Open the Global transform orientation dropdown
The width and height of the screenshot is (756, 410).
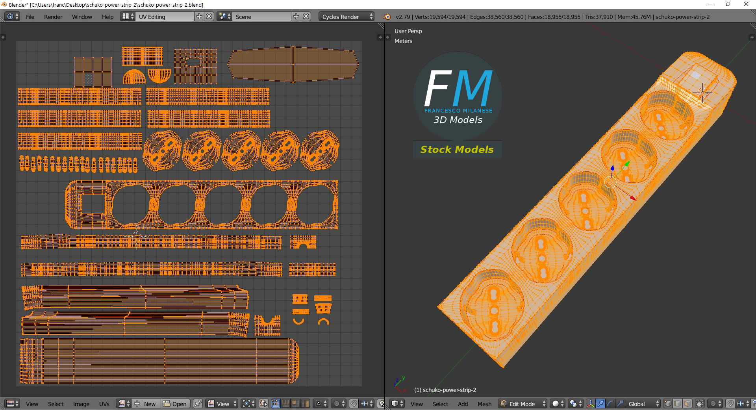pos(643,404)
